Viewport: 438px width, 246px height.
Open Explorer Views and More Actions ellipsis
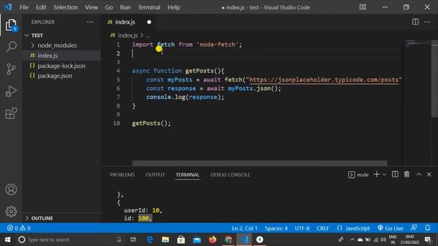(x=90, y=22)
